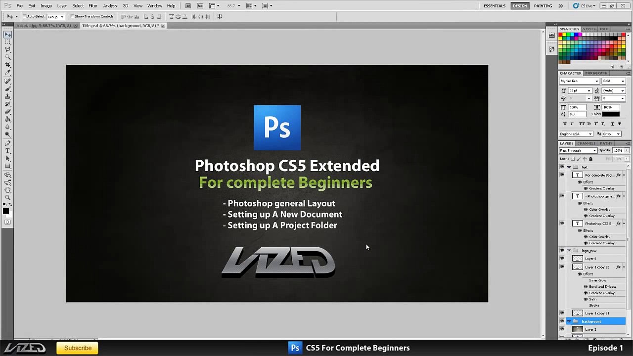The width and height of the screenshot is (633, 356).
Task: Open the Auto-Select Group dropdown
Action: (56, 17)
